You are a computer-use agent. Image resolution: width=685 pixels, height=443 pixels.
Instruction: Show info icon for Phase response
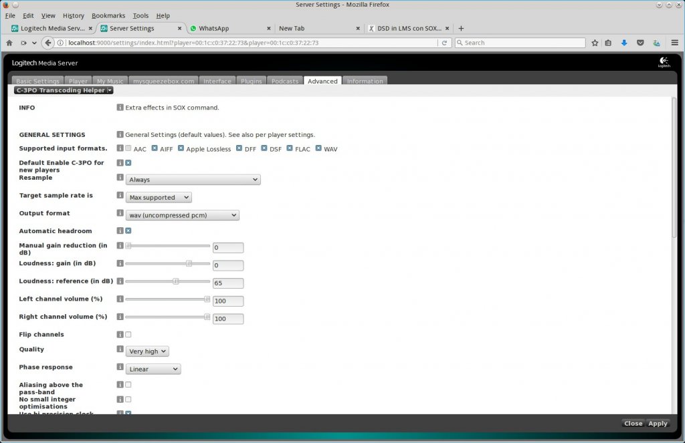(x=120, y=367)
